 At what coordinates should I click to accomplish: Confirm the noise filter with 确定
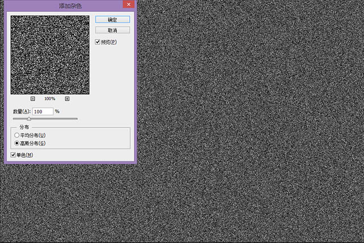pos(113,19)
